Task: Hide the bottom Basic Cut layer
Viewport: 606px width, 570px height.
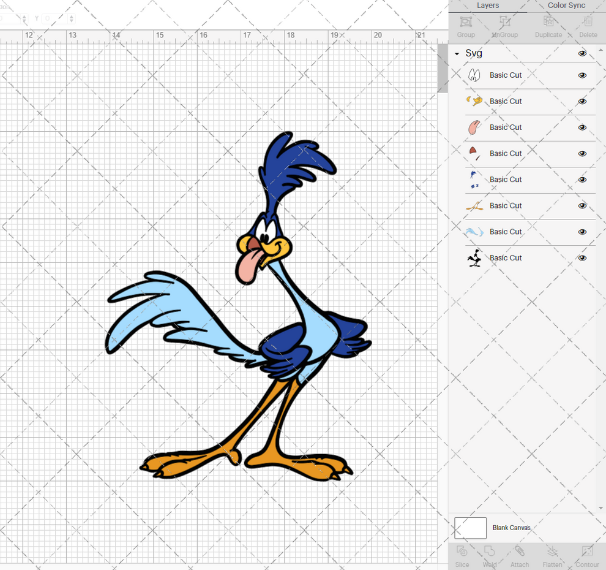Action: pos(582,258)
